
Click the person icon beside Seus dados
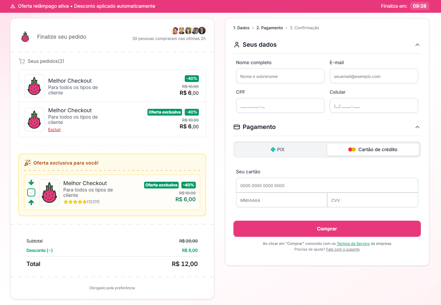pyautogui.click(x=237, y=45)
